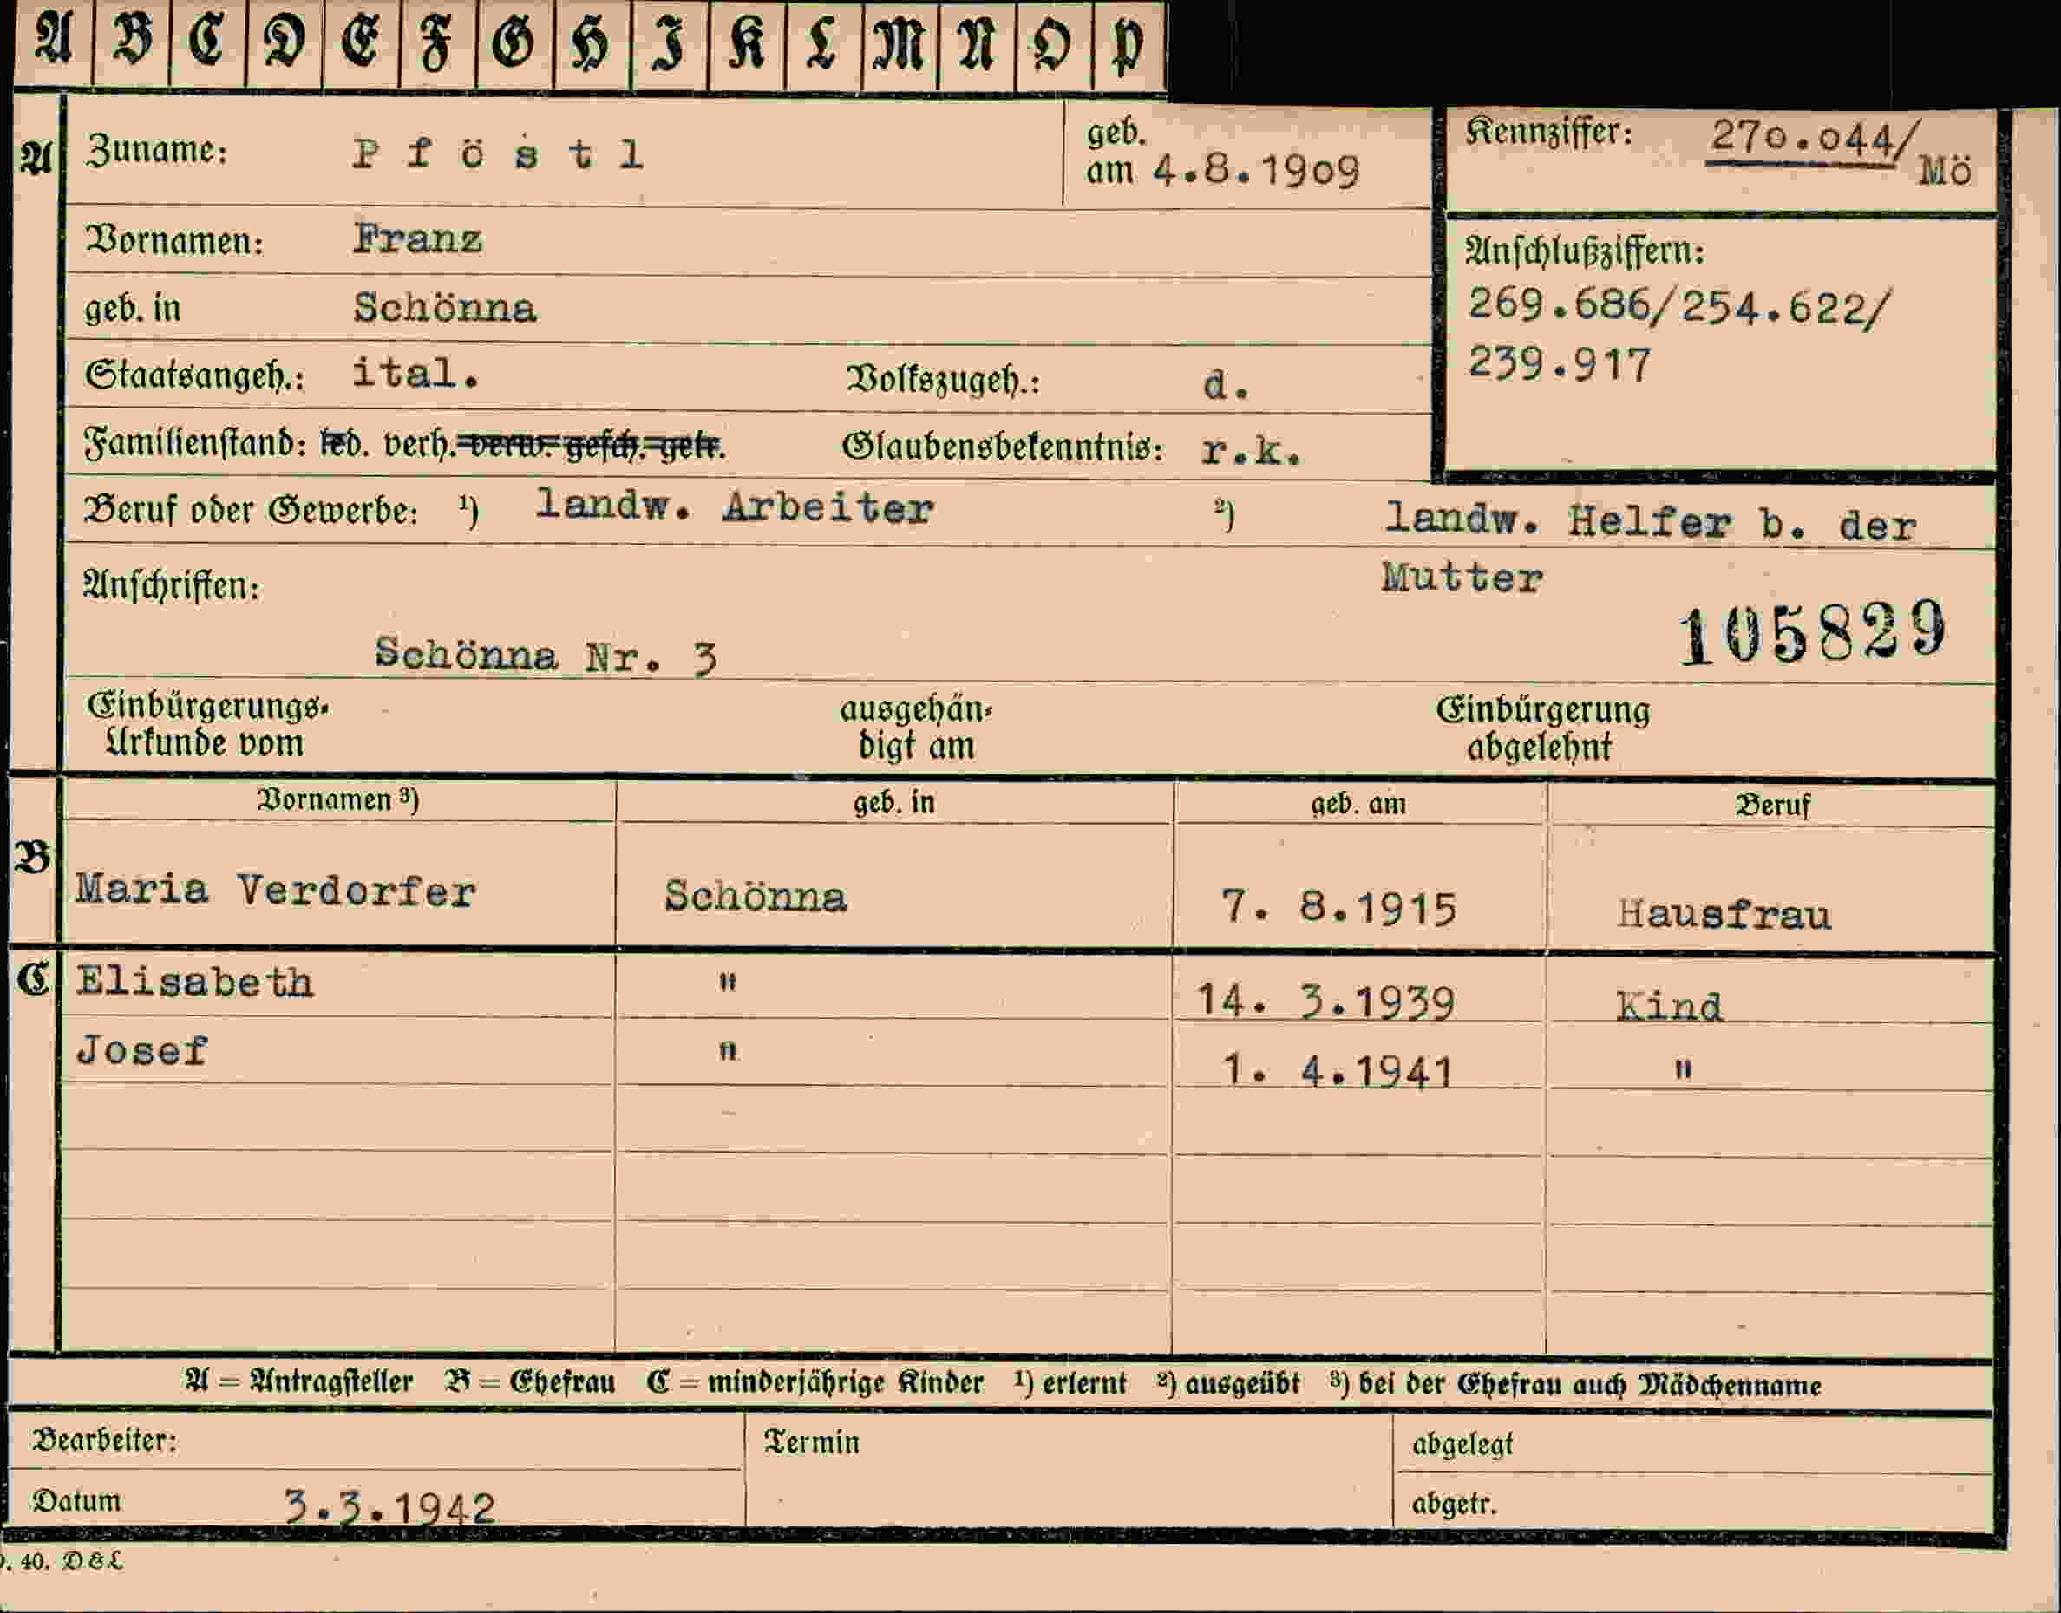Click the wife's occupation 'Hausfrau'
Image resolution: width=2061 pixels, height=1613 pixels.
point(1724,914)
